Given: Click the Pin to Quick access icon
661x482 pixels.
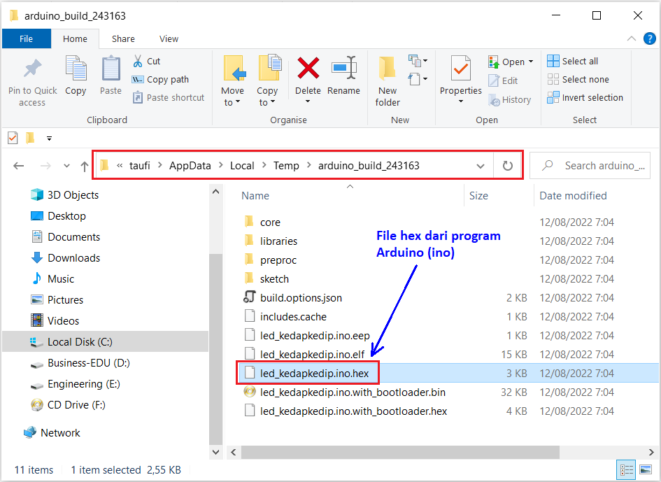Looking at the screenshot, I should click(32, 69).
